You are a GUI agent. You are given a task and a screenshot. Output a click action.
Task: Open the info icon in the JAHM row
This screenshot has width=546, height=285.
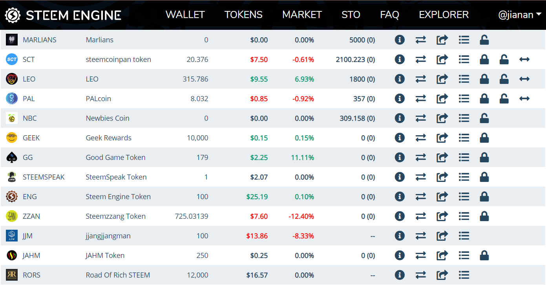click(x=400, y=255)
